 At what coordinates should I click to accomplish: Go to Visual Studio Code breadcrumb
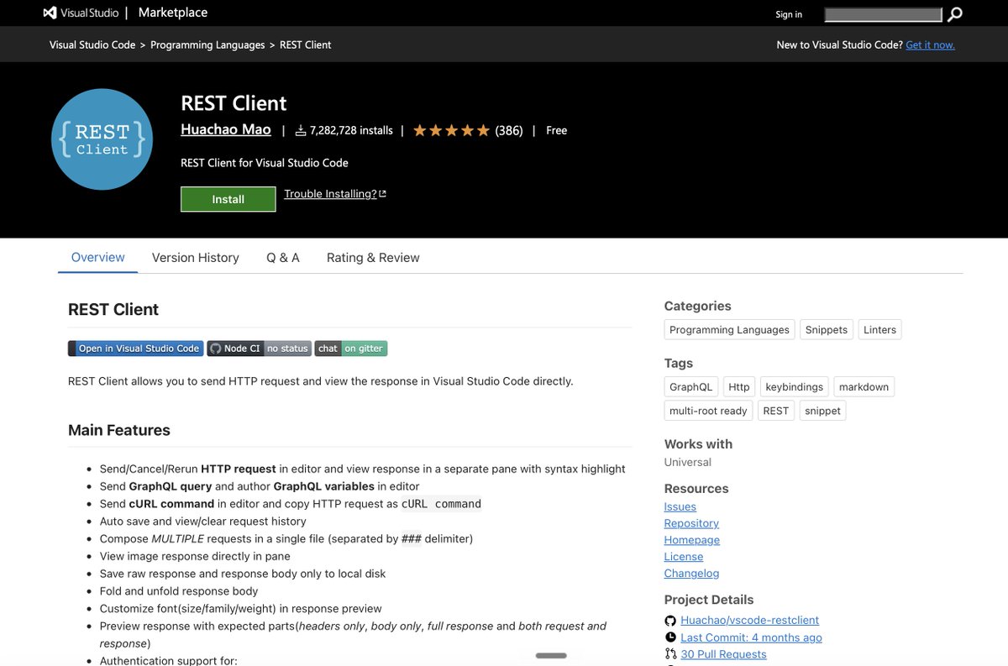(x=92, y=45)
